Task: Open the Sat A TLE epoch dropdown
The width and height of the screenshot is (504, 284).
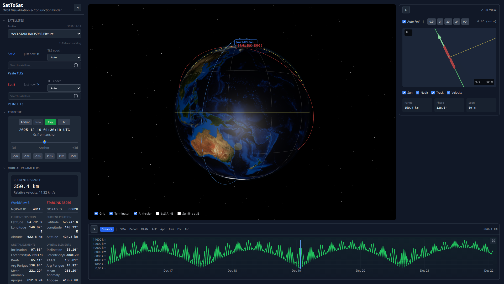Action: [x=64, y=57]
